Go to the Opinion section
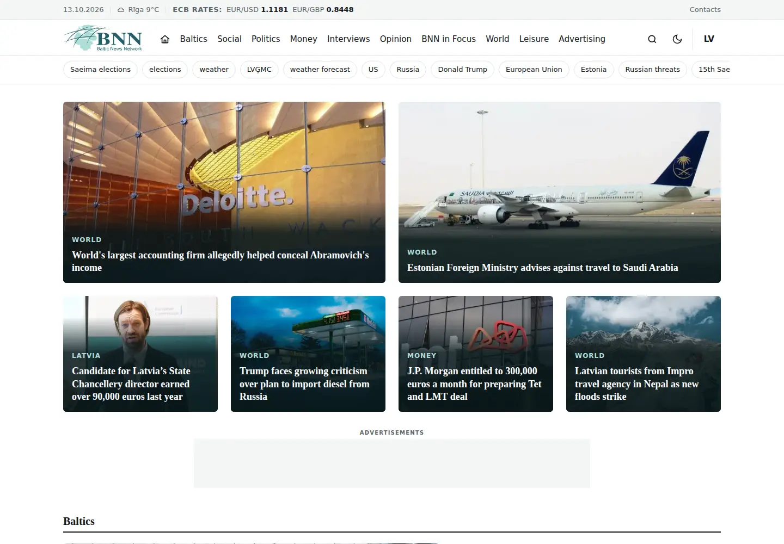 click(x=396, y=39)
